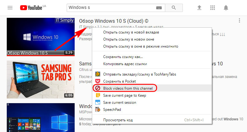
Task: Open the Windows desktop thumbnail of third video
Action: [x=41, y=118]
